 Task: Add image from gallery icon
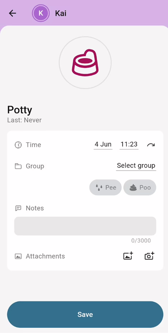(x=128, y=256)
